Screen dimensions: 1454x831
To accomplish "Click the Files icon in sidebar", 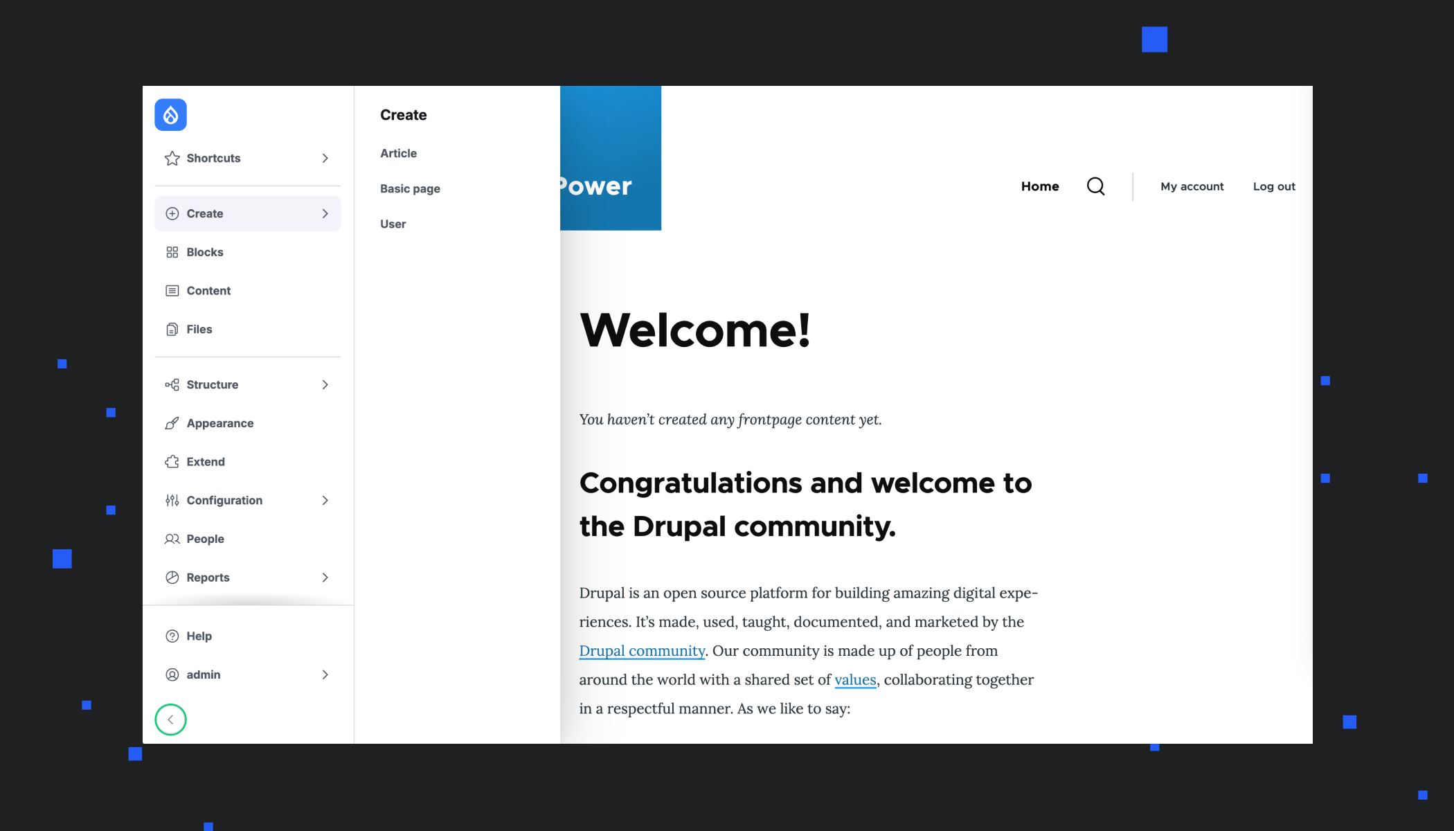I will coord(172,329).
